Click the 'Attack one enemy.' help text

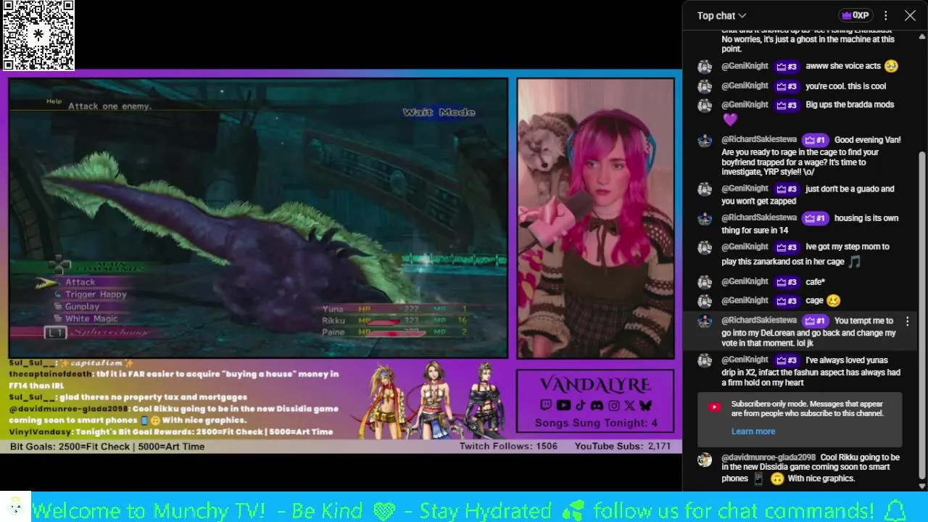(x=109, y=107)
